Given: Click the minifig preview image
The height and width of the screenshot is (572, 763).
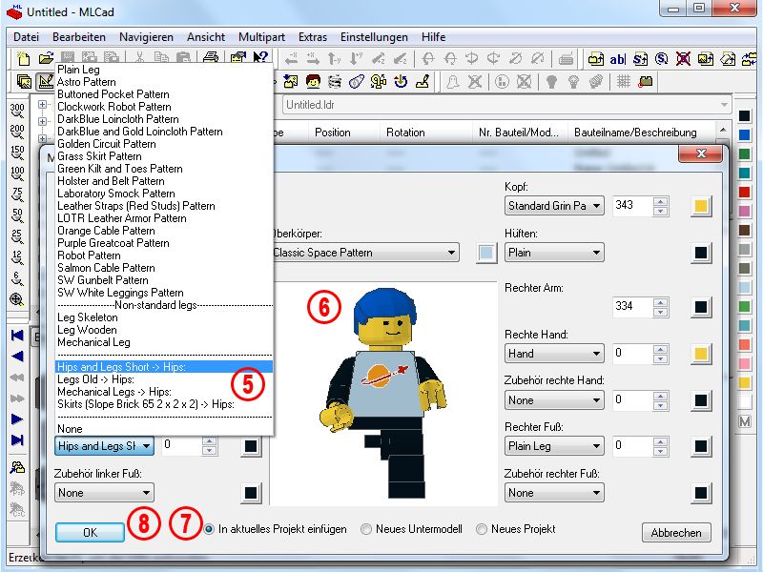Looking at the screenshot, I should tap(383, 394).
